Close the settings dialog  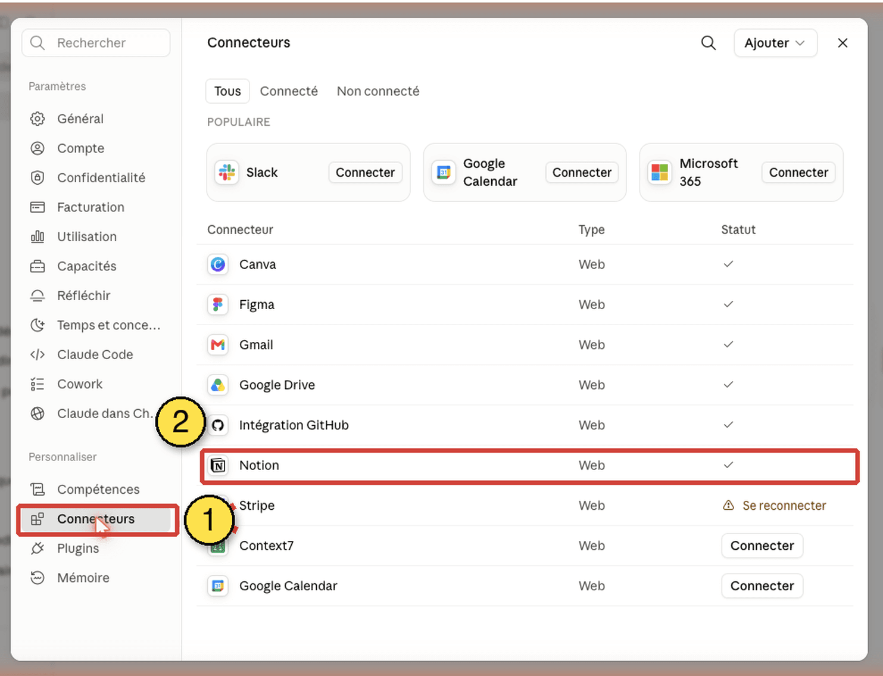point(843,43)
